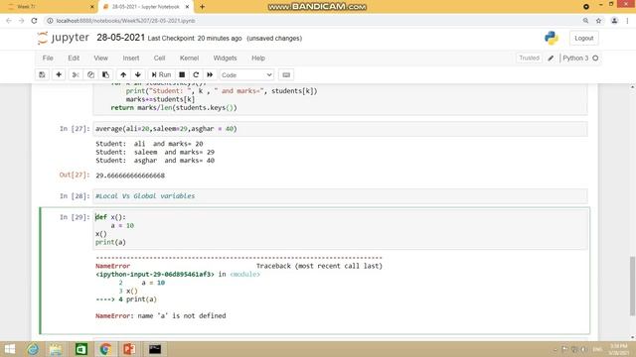Viewport: 636px width, 357px height.
Task: Open the browser profile avatar icon
Action: click(614, 21)
